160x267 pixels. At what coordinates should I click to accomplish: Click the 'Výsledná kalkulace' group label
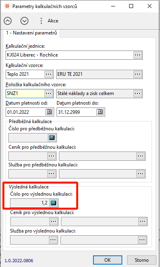click(28, 187)
